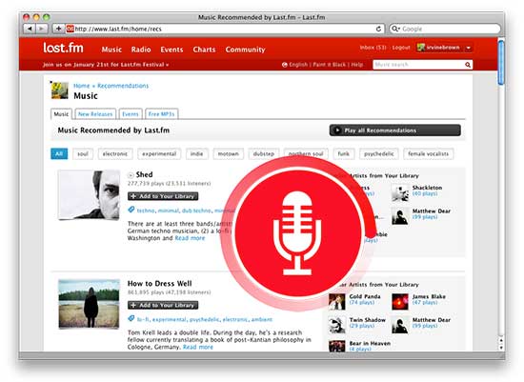Screen dimensions: 524x382
Task: Click the Music search input field
Action: [418, 65]
